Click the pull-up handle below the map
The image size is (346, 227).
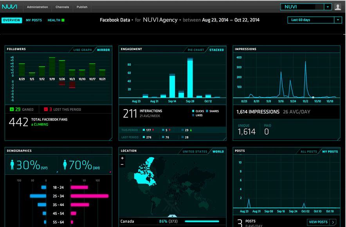[x=172, y=216]
